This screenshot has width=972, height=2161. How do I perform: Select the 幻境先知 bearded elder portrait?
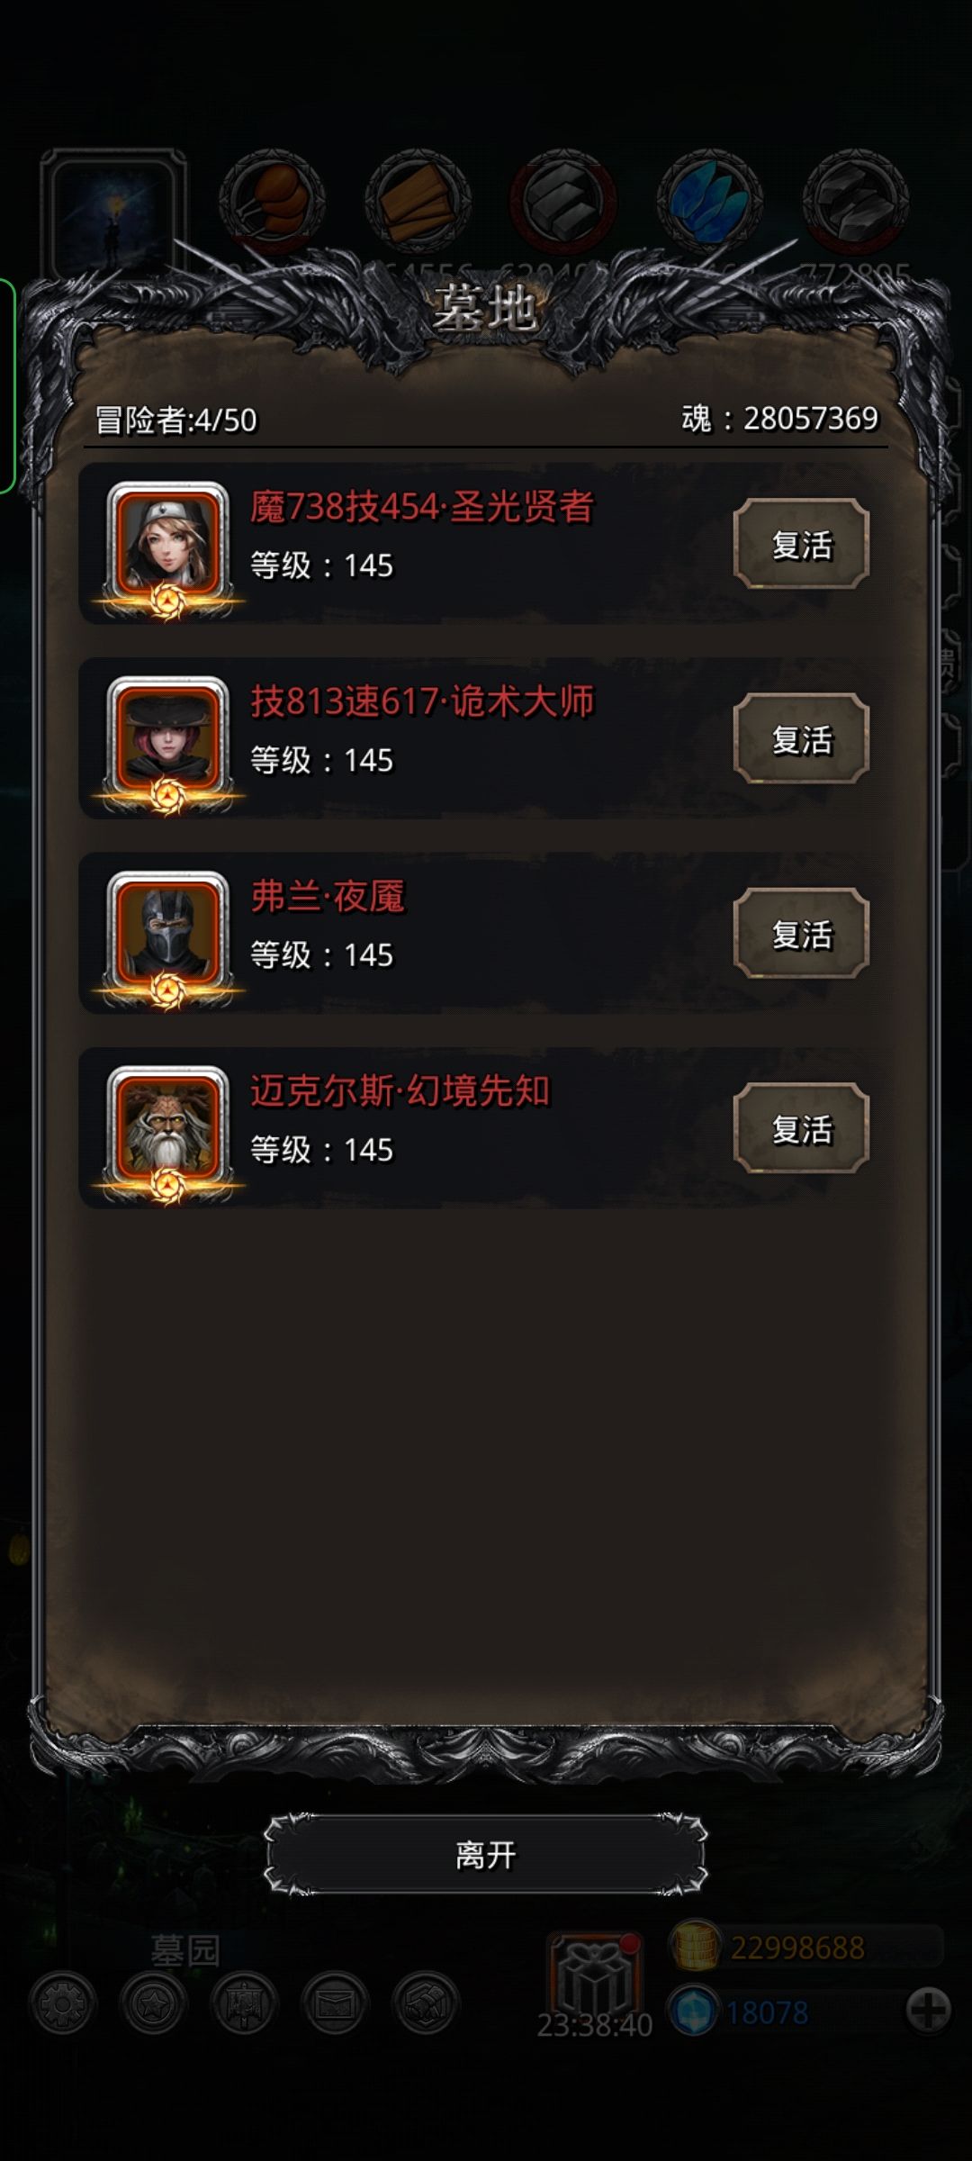167,1128
